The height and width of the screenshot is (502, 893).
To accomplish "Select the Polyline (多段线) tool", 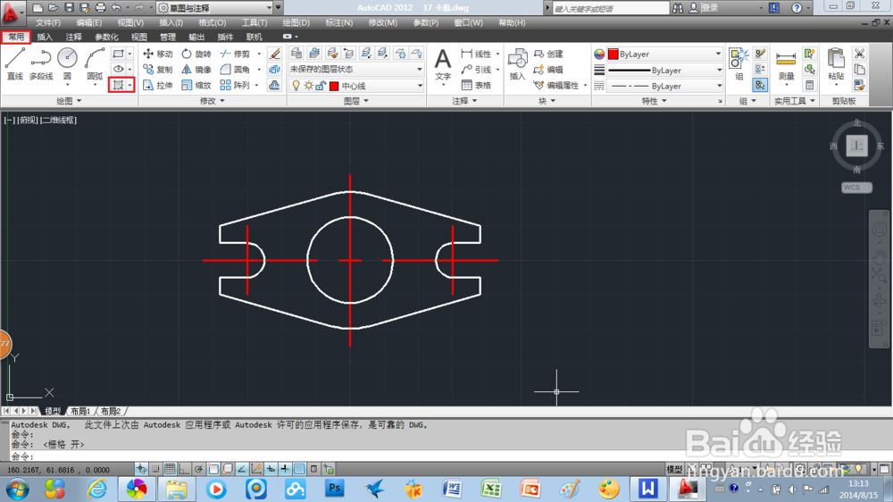I will tap(41, 63).
